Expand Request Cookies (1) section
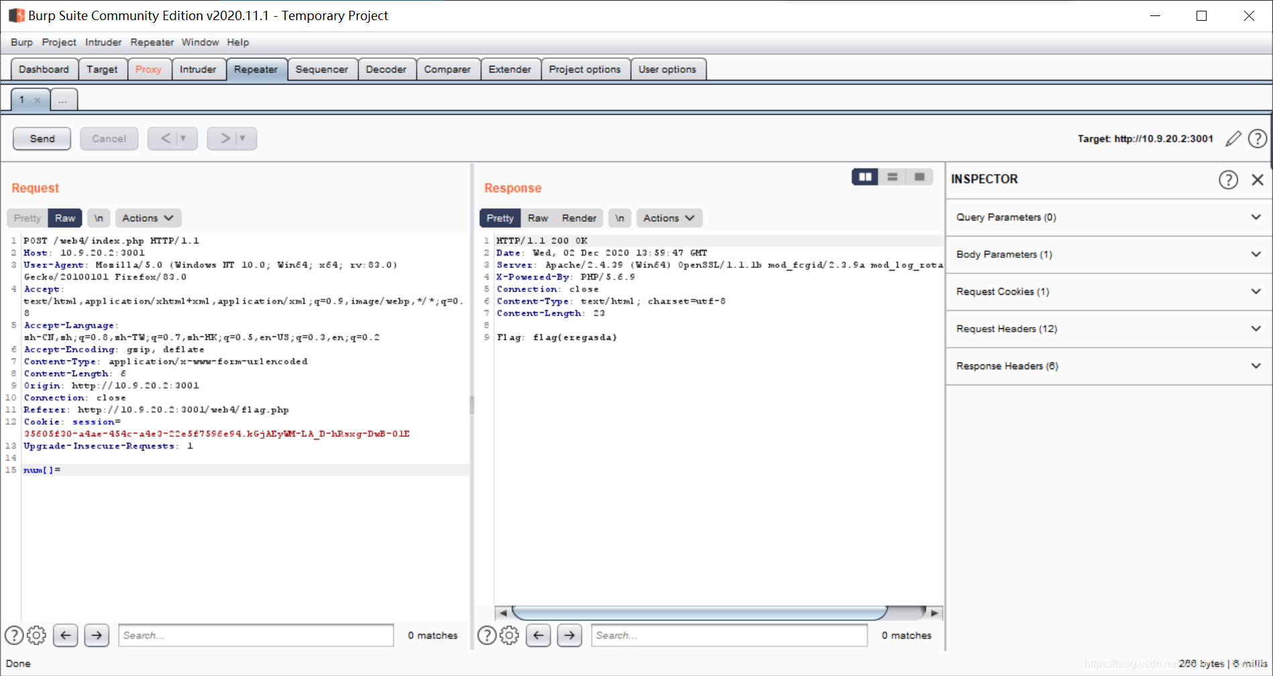Image resolution: width=1273 pixels, height=676 pixels. pyautogui.click(x=1109, y=291)
